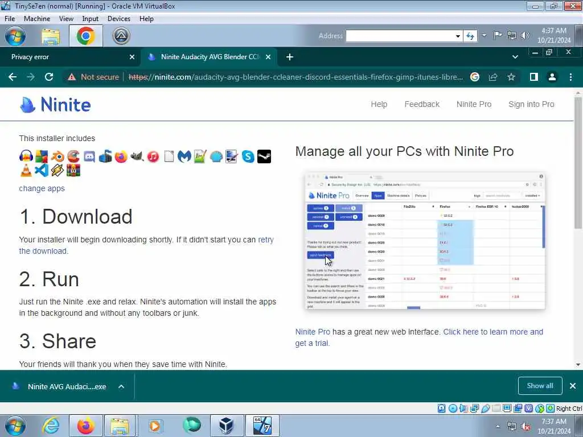
Task: Open the Devices menu
Action: click(119, 19)
